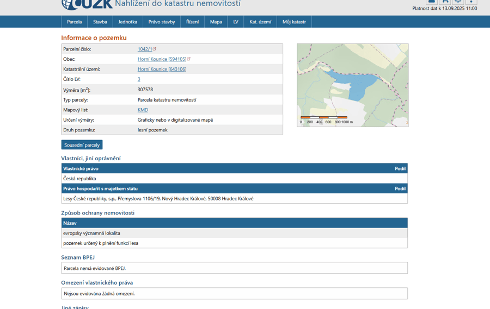Viewport: 490px width, 309px height.
Task: Open parcel number link 1042/1
Action: pyautogui.click(x=144, y=49)
